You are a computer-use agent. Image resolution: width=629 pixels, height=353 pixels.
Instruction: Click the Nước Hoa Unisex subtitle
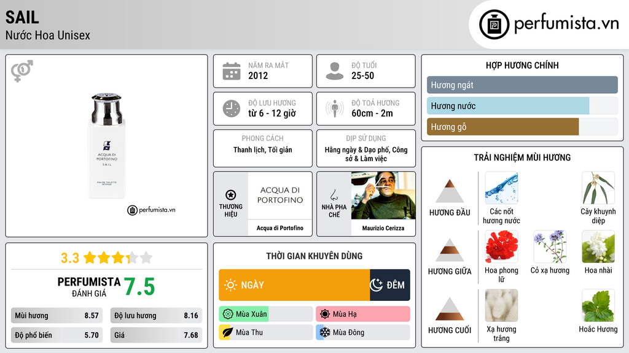point(48,35)
